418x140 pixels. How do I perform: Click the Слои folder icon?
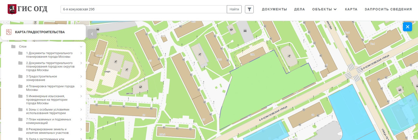13,47
